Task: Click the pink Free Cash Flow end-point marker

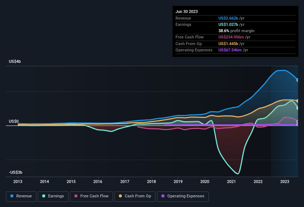Action: [298, 122]
